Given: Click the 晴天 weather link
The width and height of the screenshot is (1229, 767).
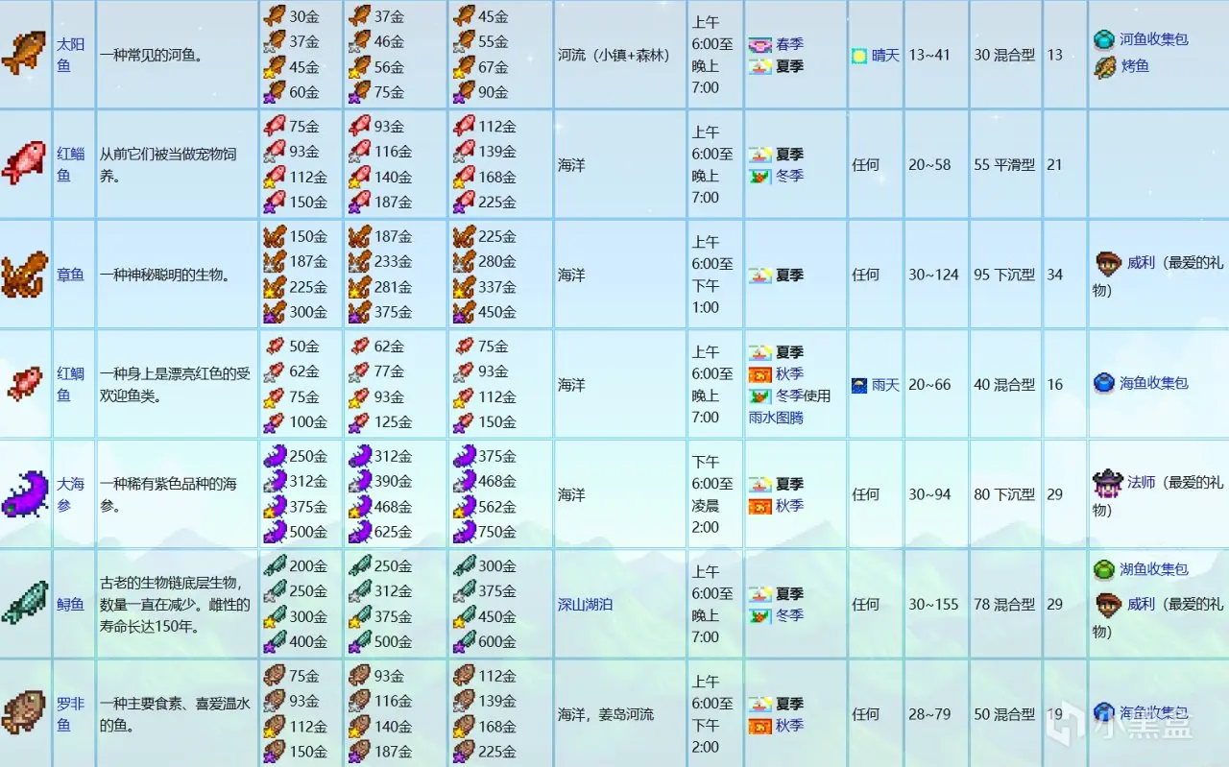Looking at the screenshot, I should pos(885,56).
